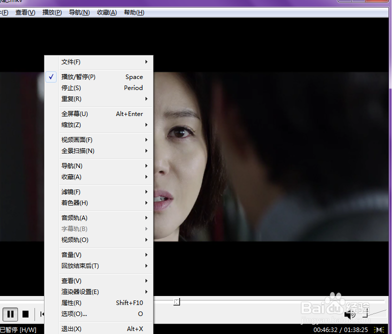Screen dimensions: 392x334
Task: Click the 已暂停 [H/W] status text
Action: (x=18, y=330)
